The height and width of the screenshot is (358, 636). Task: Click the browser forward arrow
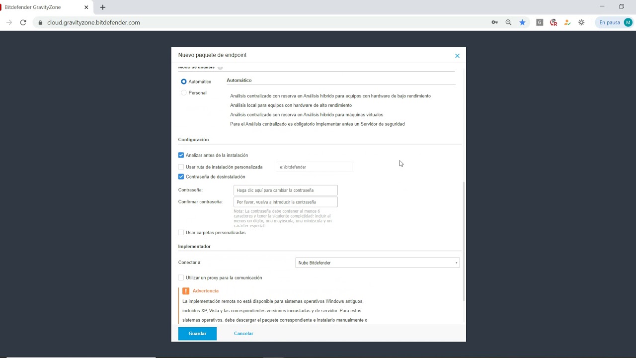(9, 22)
